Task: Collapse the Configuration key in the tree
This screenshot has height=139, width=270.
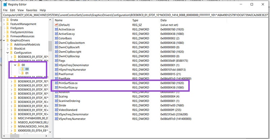Action: pos(7,53)
